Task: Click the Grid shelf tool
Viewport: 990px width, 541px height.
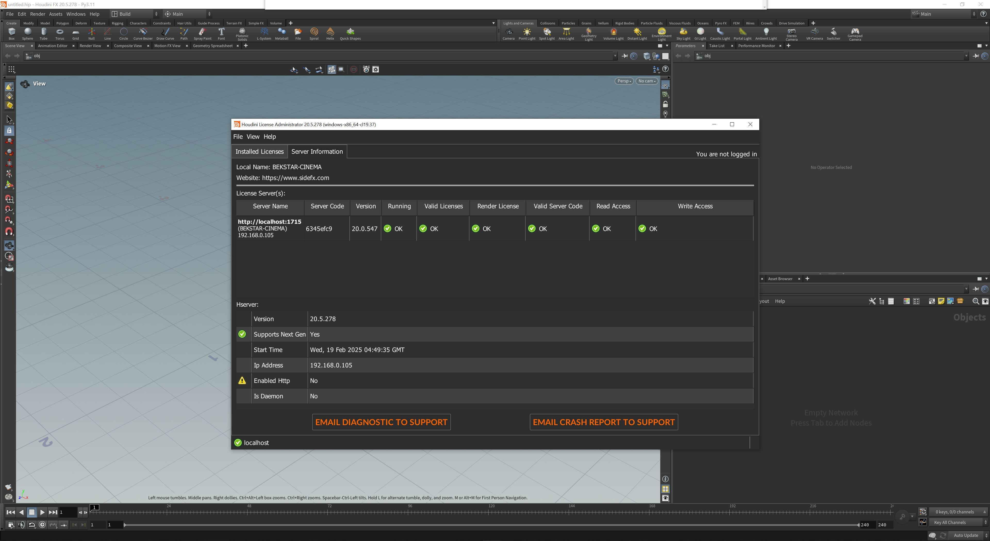Action: click(x=75, y=34)
